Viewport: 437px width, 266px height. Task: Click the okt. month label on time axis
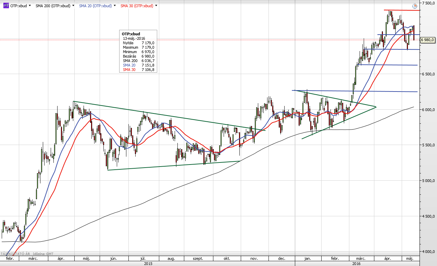tap(226, 259)
